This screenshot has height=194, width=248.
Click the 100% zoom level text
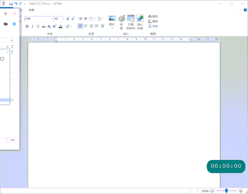pyautogui.click(x=205, y=191)
